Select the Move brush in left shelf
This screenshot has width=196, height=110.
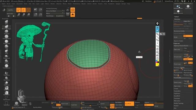[6, 22]
